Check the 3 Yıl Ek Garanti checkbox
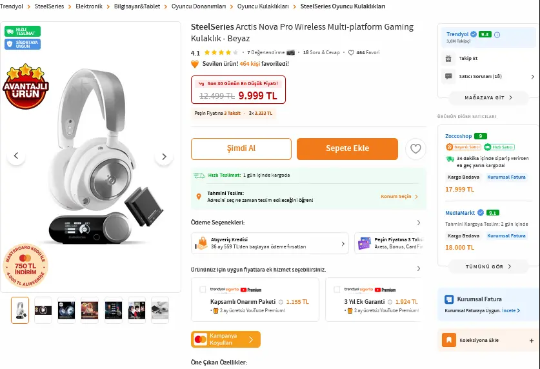This screenshot has width=540, height=369. [x=337, y=290]
